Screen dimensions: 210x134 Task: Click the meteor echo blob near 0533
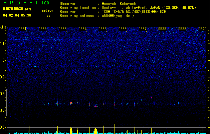point(71,103)
